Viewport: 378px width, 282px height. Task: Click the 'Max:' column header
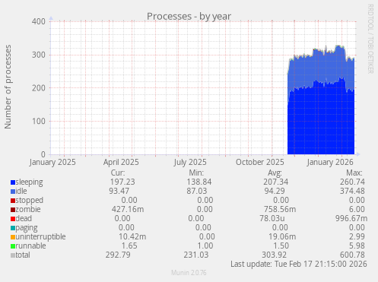tap(354, 173)
